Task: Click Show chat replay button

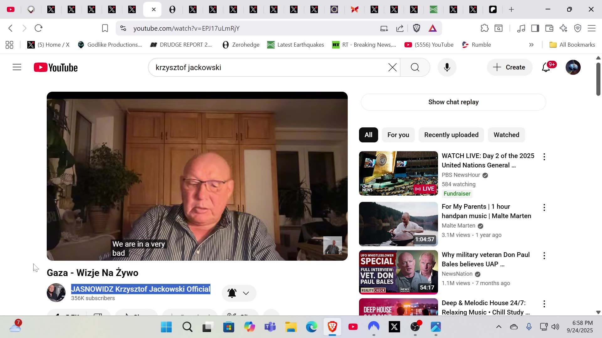Action: pos(453,102)
